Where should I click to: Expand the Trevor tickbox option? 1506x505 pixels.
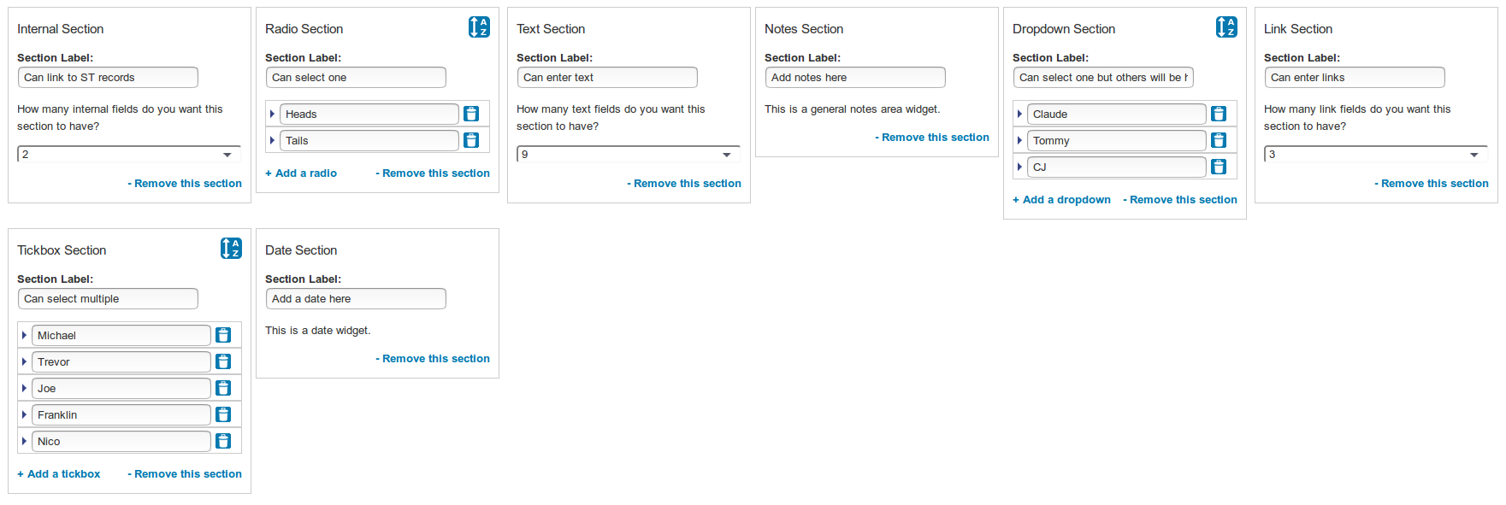24,361
